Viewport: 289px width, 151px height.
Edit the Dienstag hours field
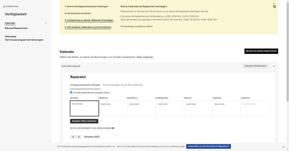[x=113, y=108]
